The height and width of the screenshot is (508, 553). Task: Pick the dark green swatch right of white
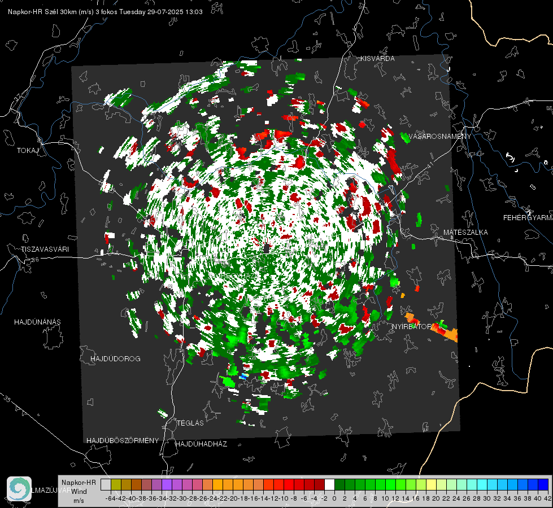(339, 484)
